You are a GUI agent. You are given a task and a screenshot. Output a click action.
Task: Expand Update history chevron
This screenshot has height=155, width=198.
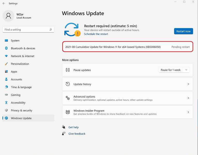pyautogui.click(x=188, y=84)
